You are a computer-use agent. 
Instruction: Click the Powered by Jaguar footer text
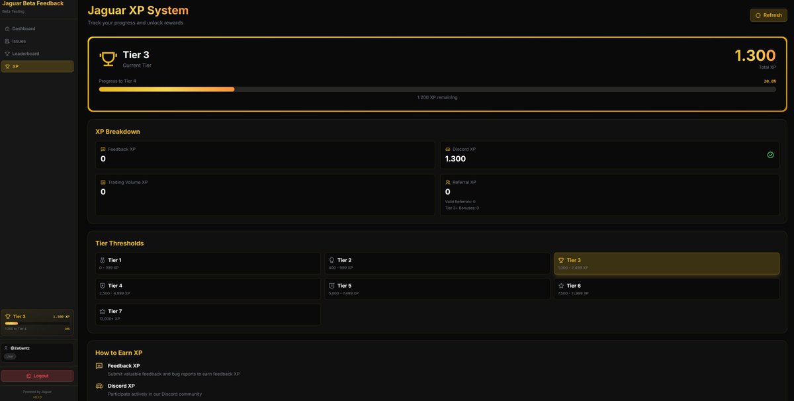[x=37, y=392]
